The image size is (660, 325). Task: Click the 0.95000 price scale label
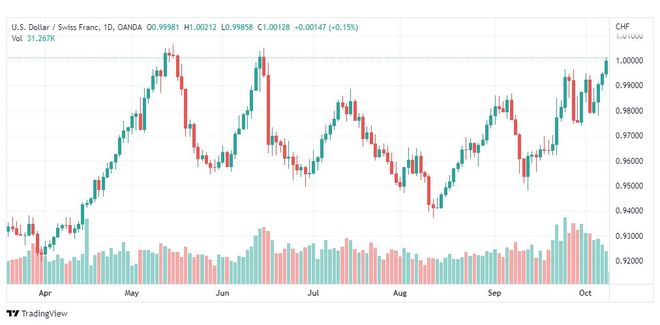coord(629,186)
